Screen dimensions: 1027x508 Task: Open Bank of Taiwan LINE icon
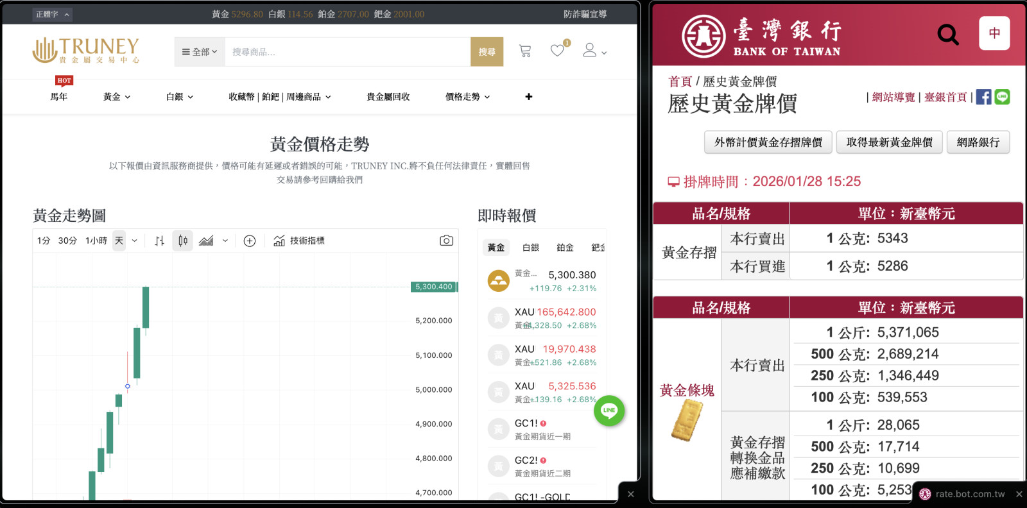pyautogui.click(x=1002, y=97)
